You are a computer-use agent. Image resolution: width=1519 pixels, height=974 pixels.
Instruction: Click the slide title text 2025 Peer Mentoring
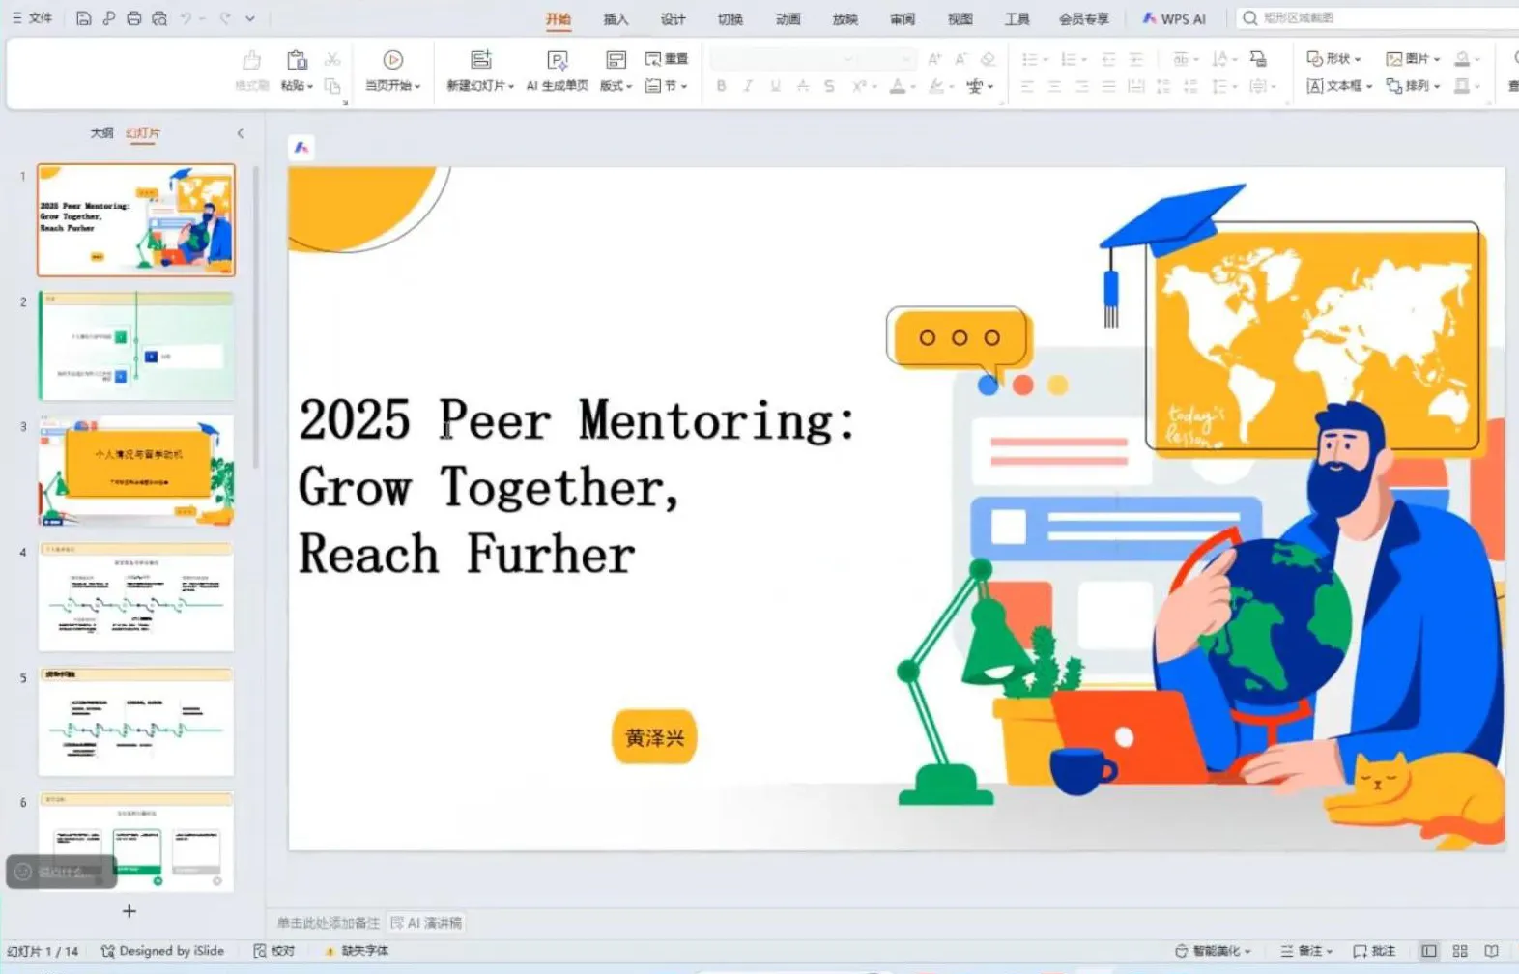(x=577, y=421)
